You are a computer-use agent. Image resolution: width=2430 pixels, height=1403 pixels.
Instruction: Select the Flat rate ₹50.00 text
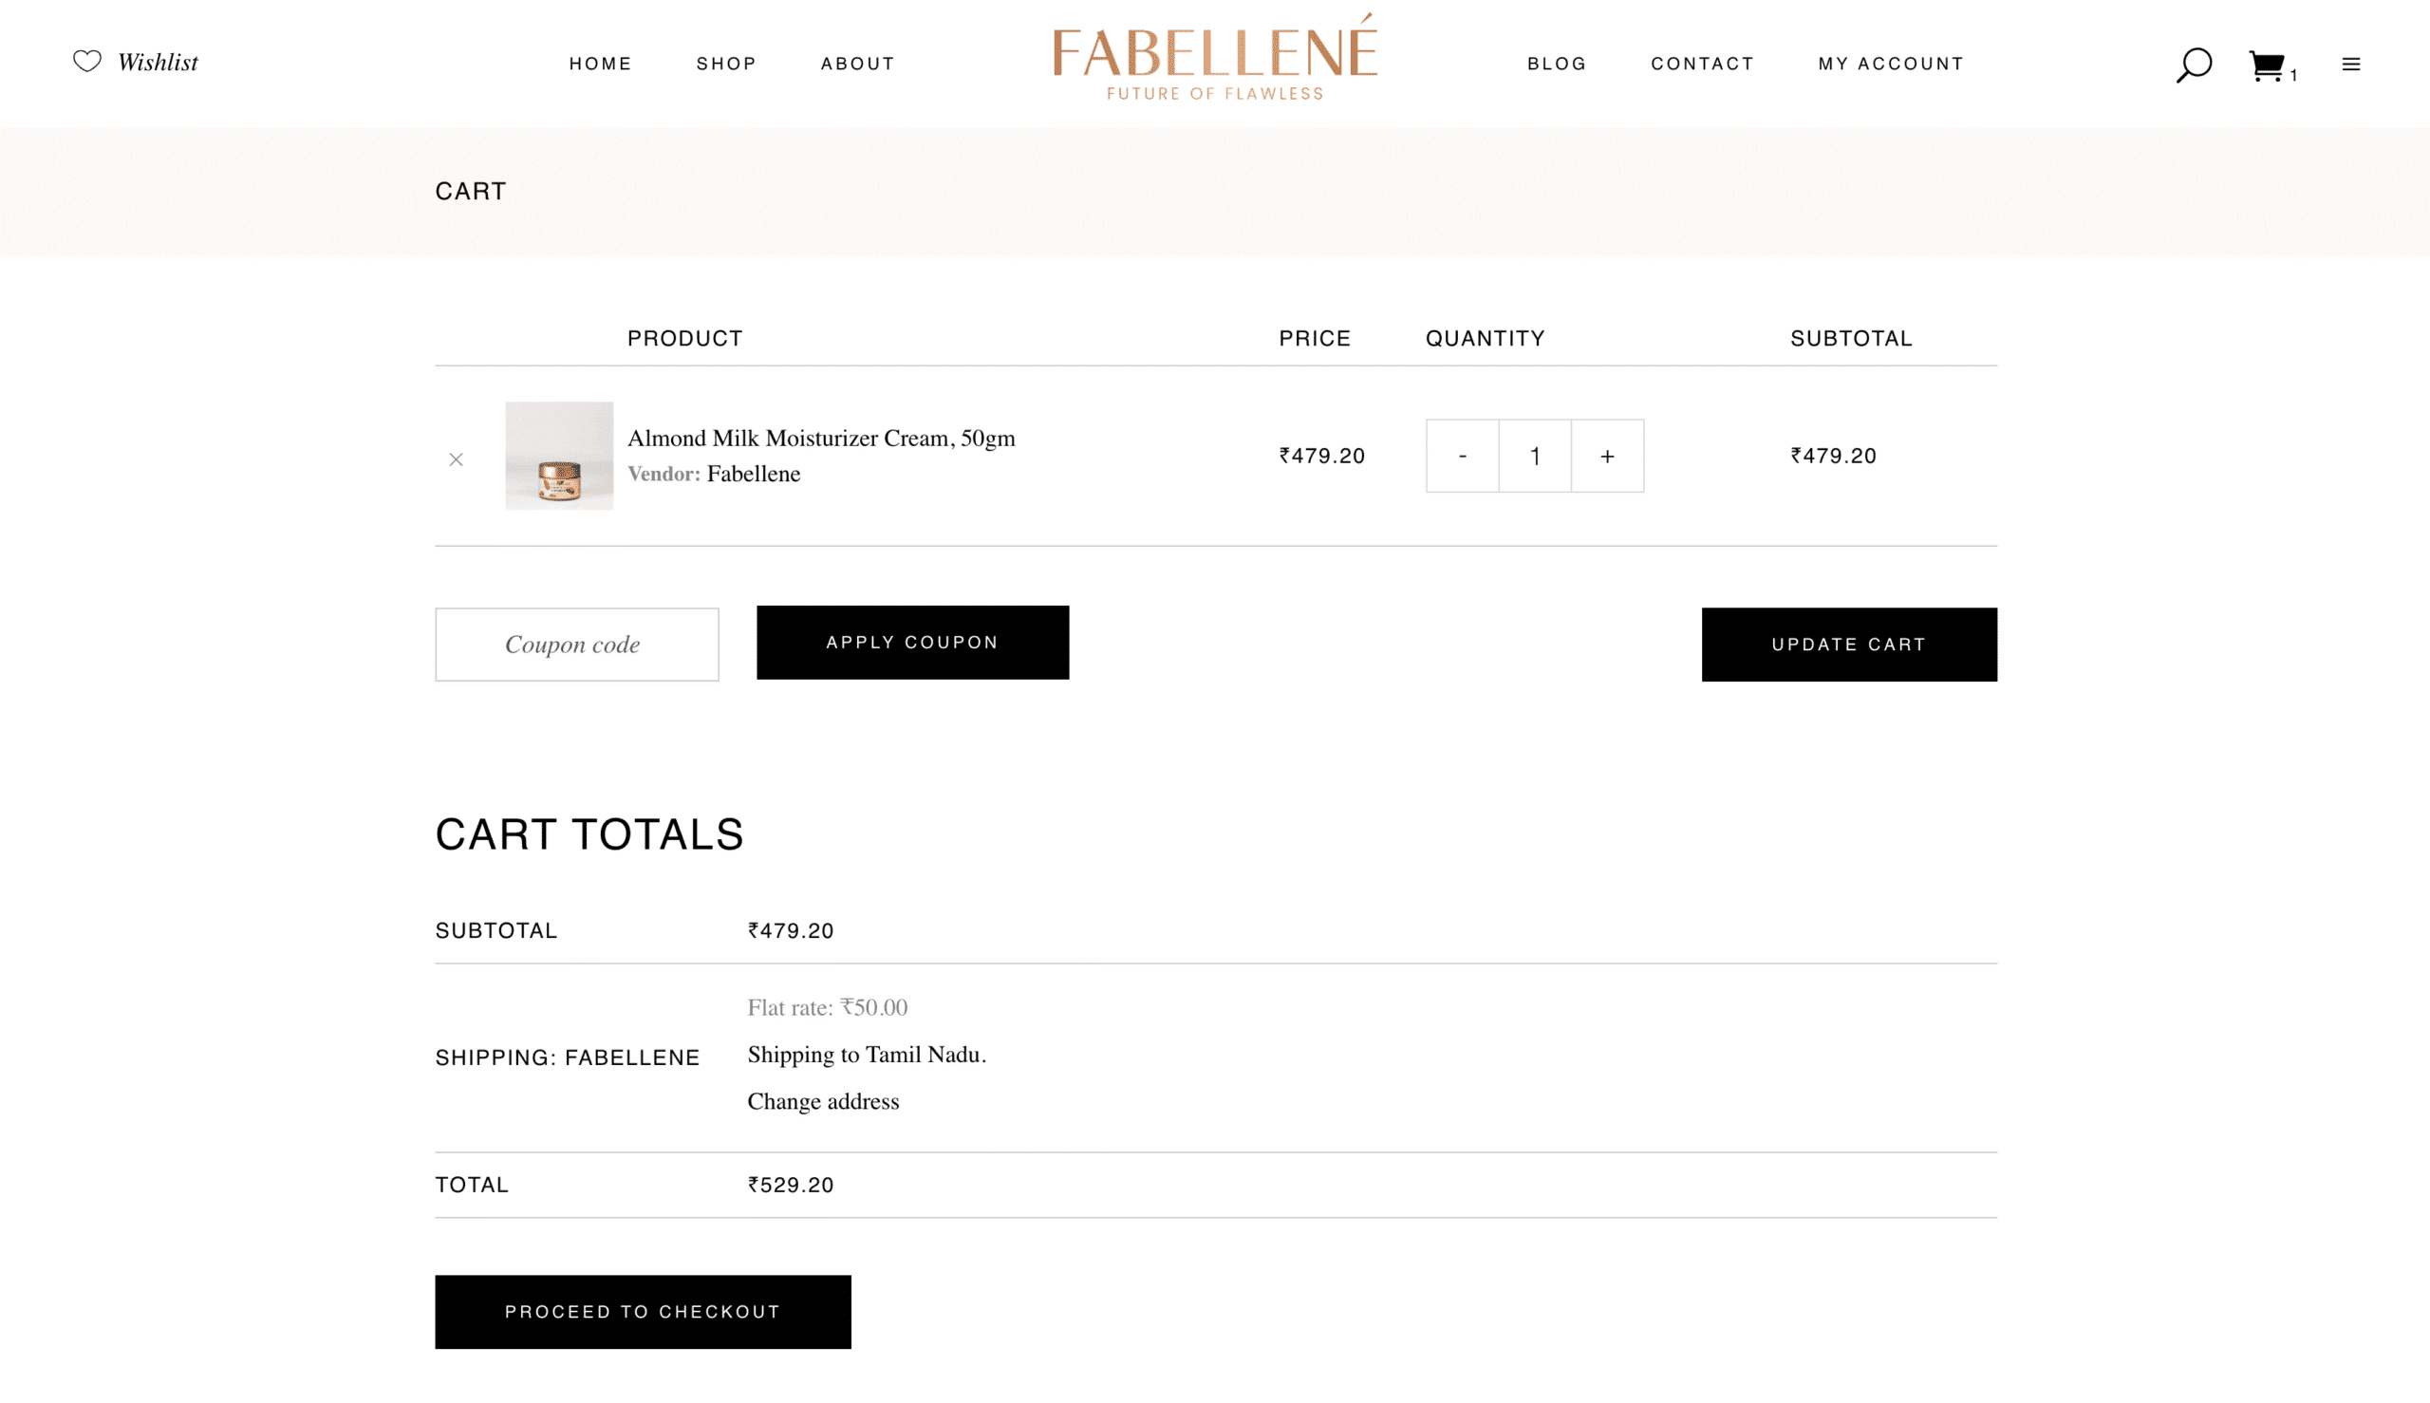[x=828, y=1008]
